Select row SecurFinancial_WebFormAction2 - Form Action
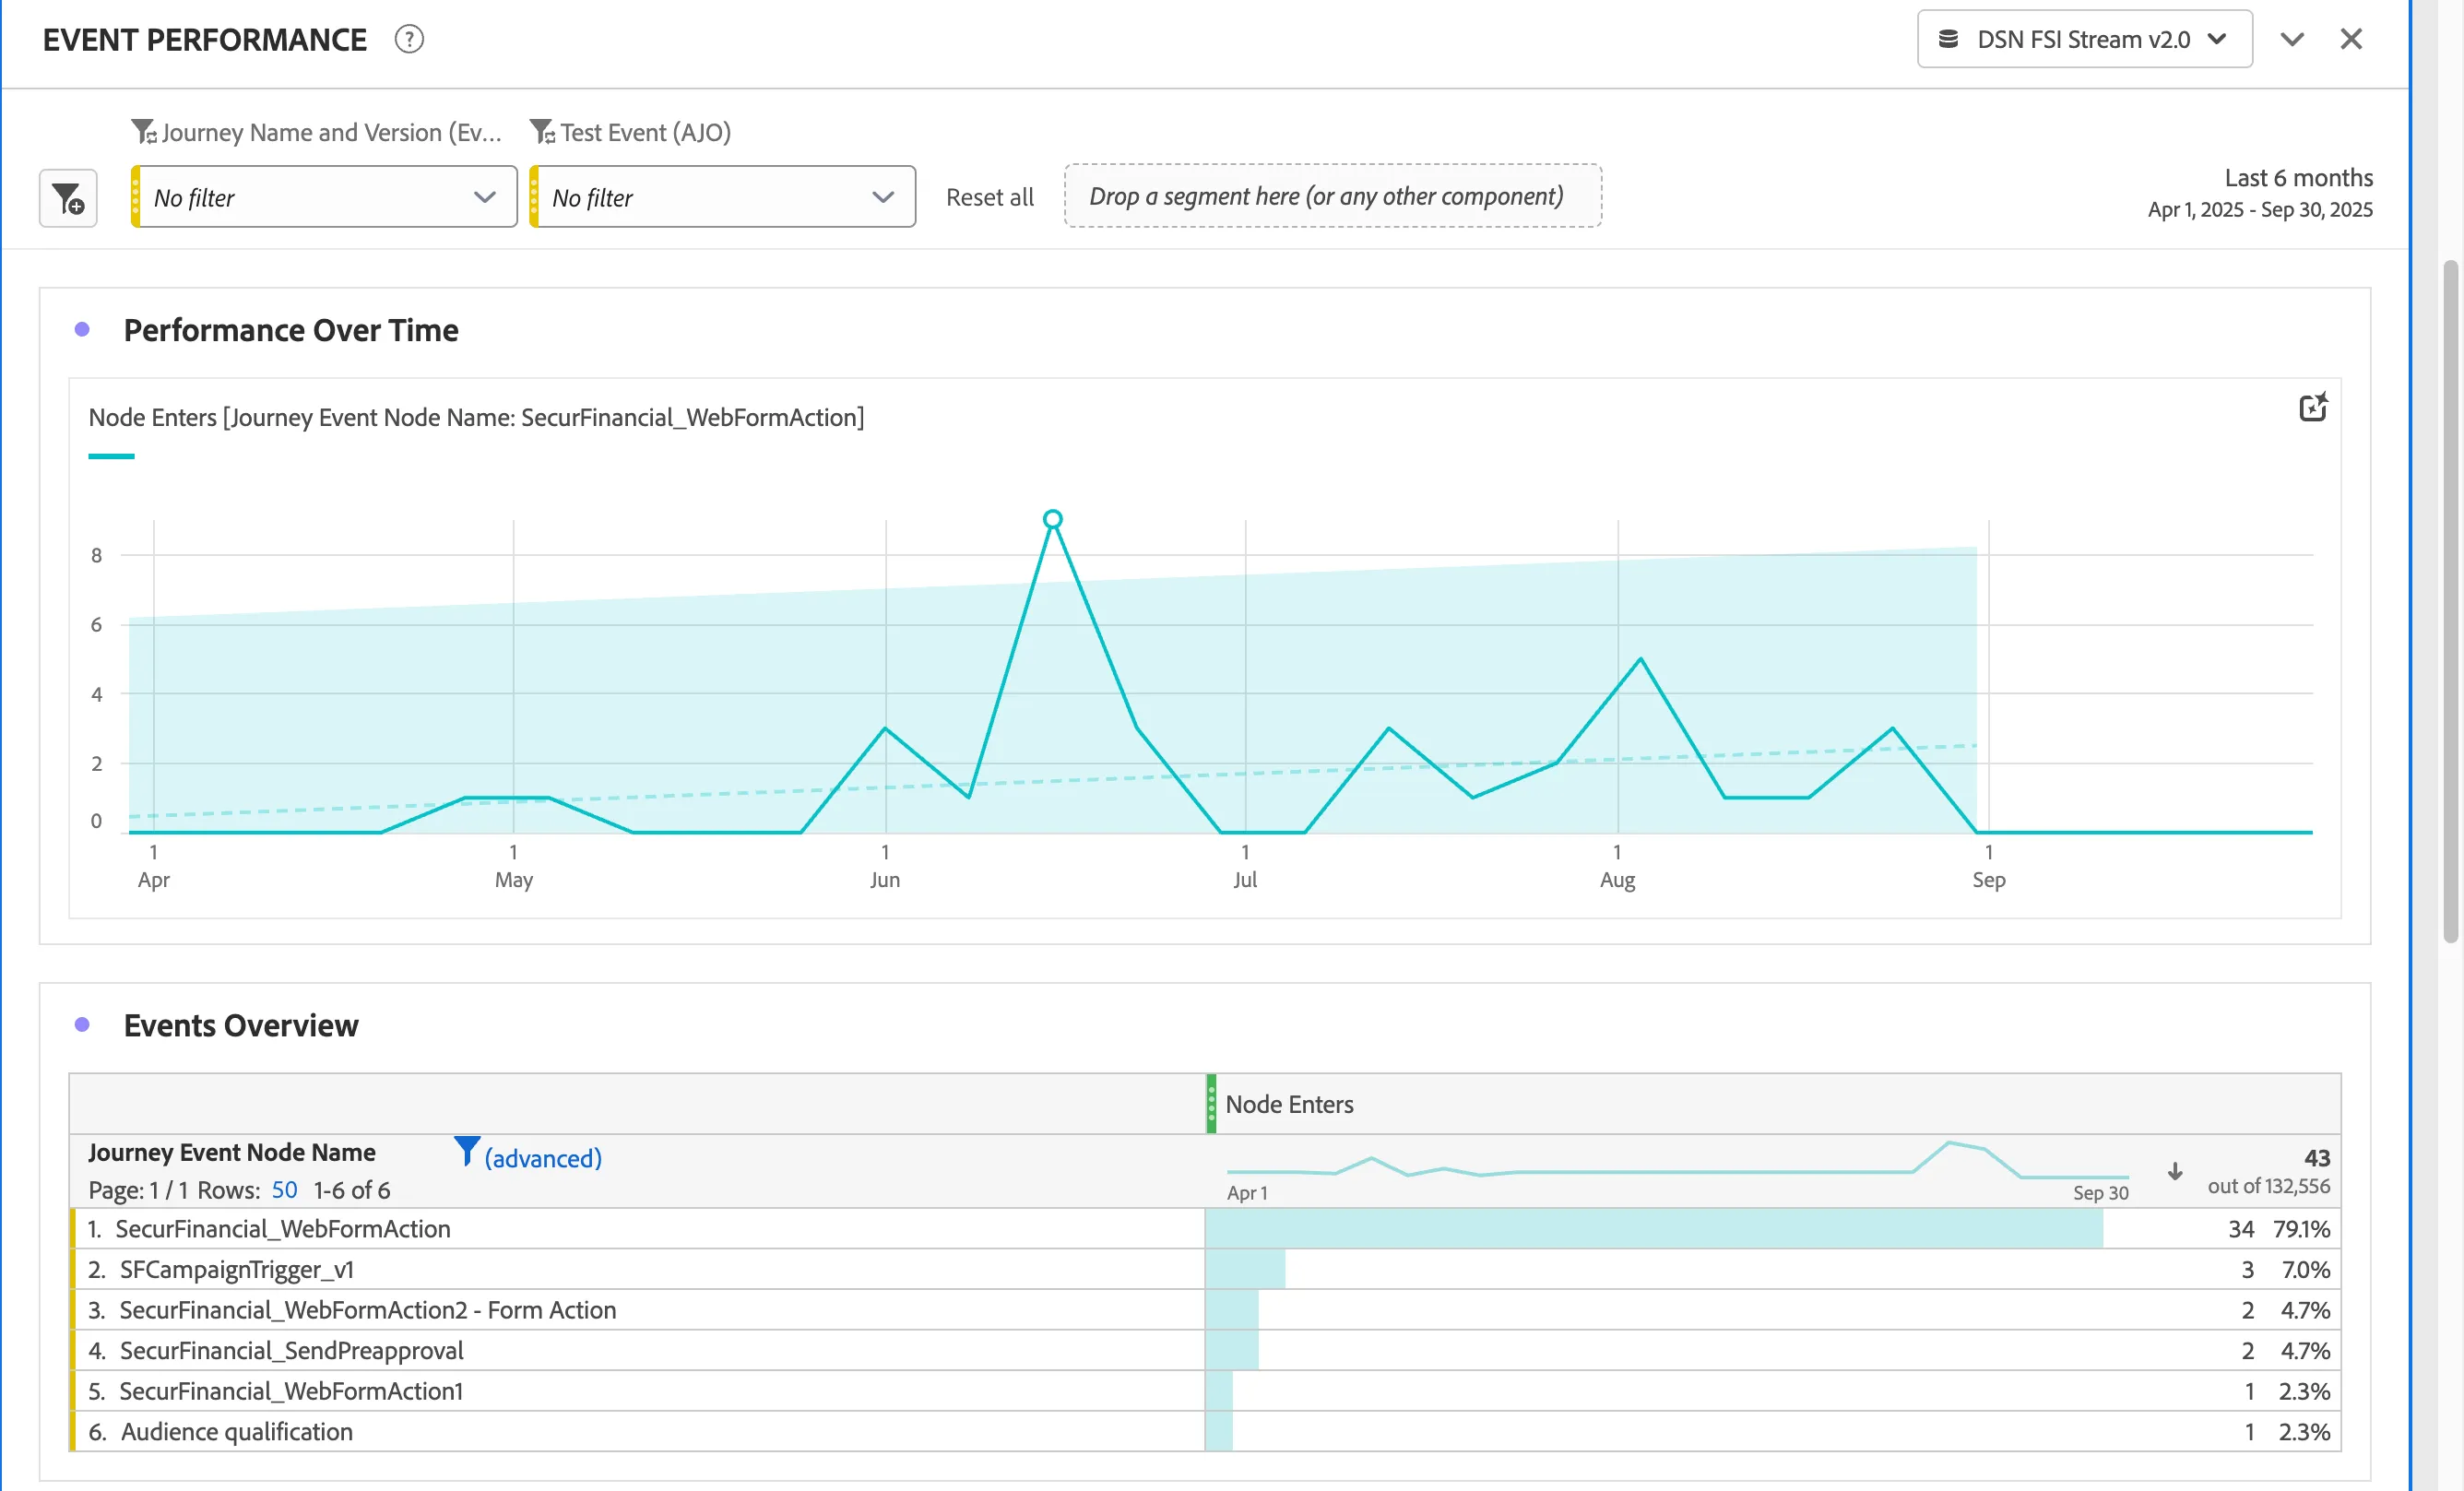This screenshot has height=1491, width=2464. (1205, 1310)
